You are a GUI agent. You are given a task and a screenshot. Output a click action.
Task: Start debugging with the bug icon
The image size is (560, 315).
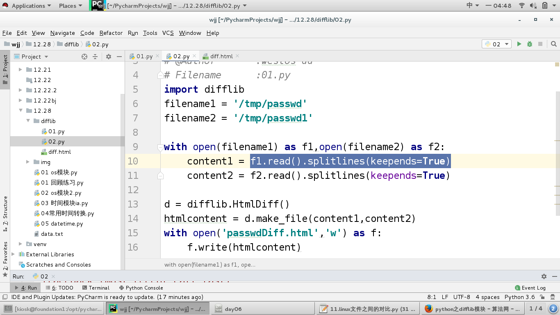click(x=530, y=44)
